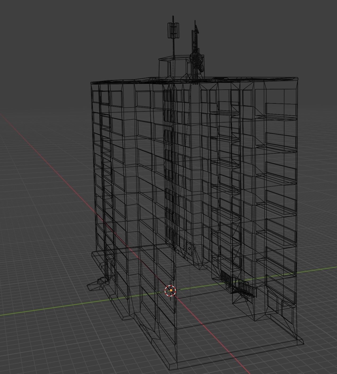Select the panel antenna mast on the roof
Screen dimensions: 337x374
pos(174,31)
